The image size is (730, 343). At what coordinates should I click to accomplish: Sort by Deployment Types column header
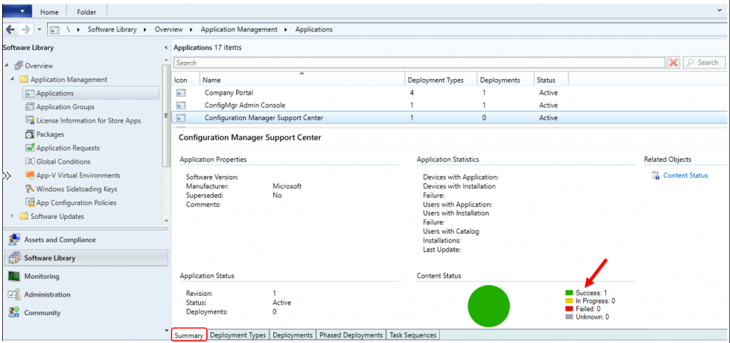click(441, 80)
